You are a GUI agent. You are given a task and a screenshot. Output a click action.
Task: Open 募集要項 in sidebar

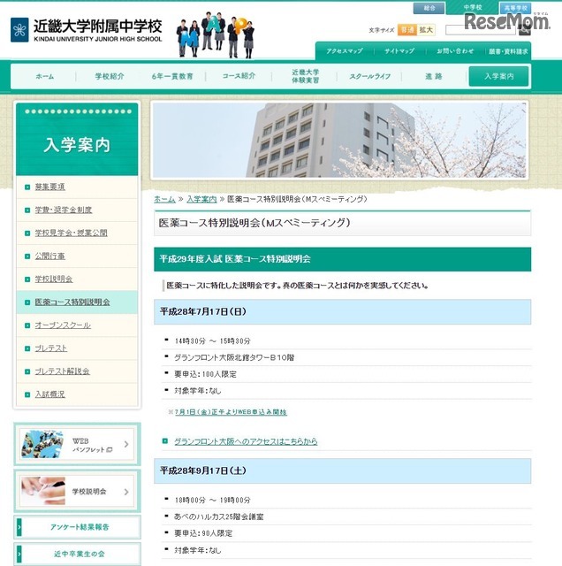(49, 187)
